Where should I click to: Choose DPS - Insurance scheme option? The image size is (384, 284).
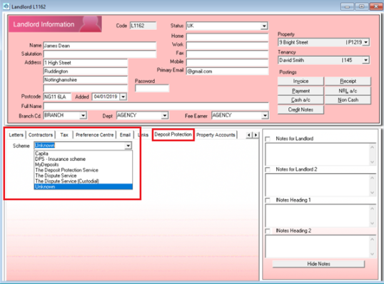pyautogui.click(x=84, y=159)
